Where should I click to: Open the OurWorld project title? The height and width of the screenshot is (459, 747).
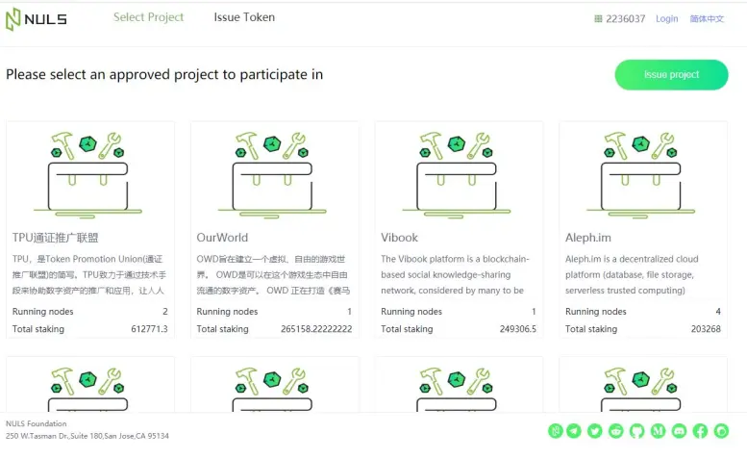coord(222,238)
